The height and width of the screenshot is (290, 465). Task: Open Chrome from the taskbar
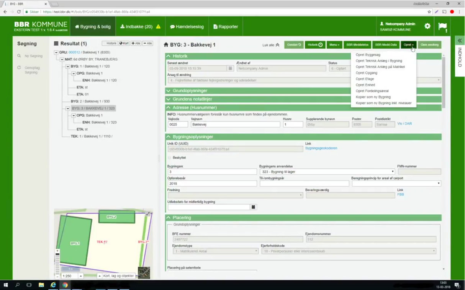coord(65,285)
